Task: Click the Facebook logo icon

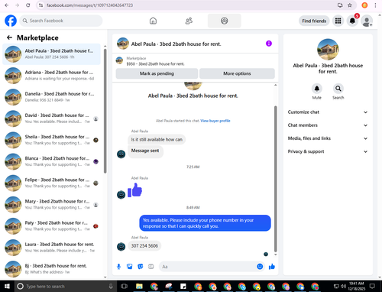Action: 11,21
